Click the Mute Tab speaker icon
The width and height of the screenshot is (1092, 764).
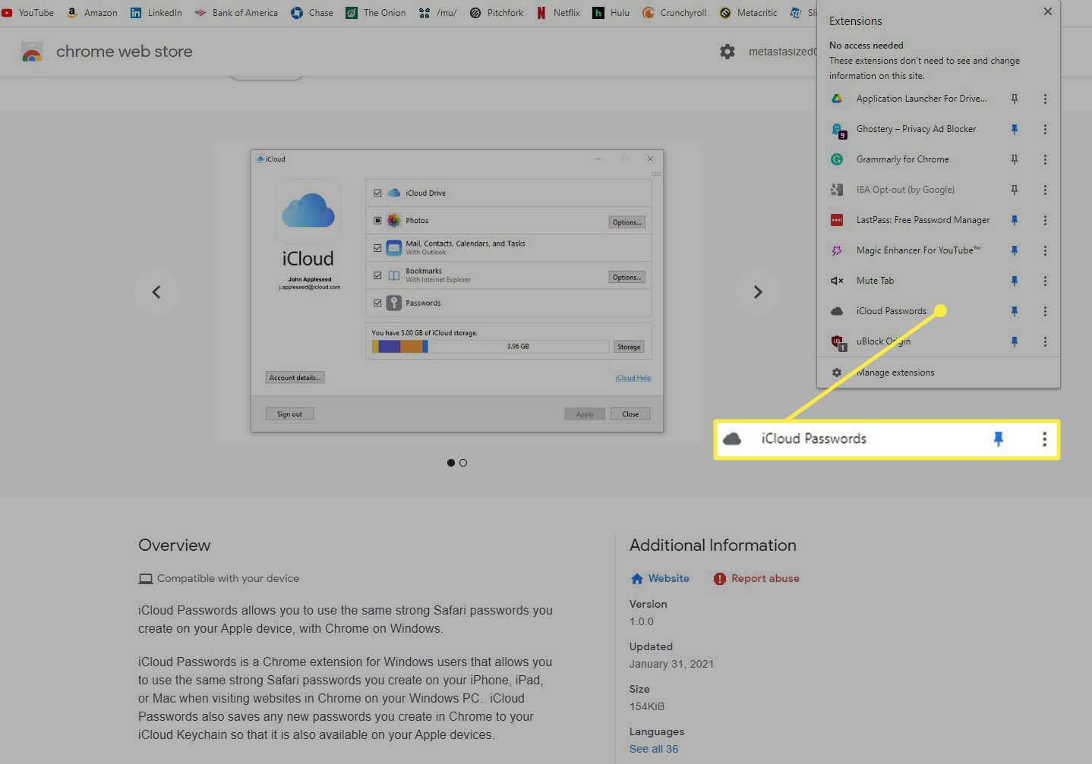click(x=836, y=281)
